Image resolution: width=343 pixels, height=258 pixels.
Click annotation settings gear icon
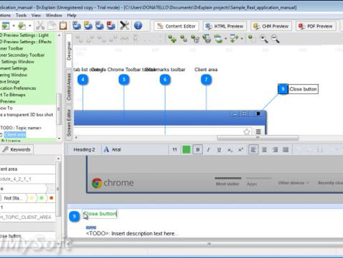(206, 39)
